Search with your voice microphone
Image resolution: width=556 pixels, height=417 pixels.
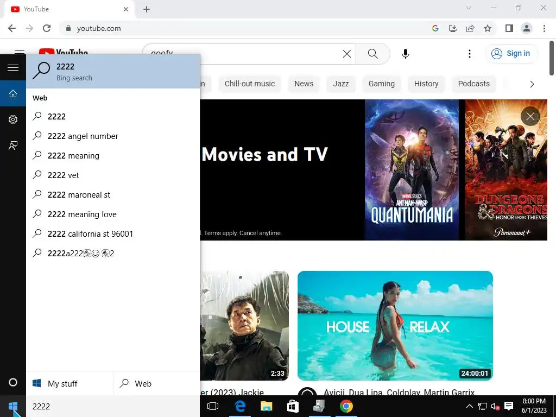(x=405, y=54)
